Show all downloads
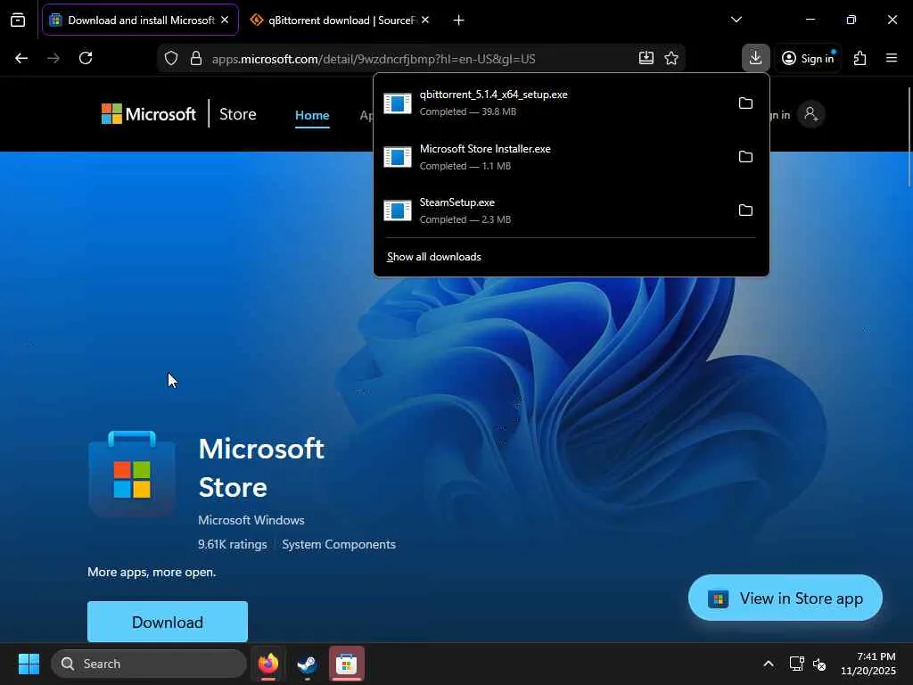 click(x=434, y=257)
